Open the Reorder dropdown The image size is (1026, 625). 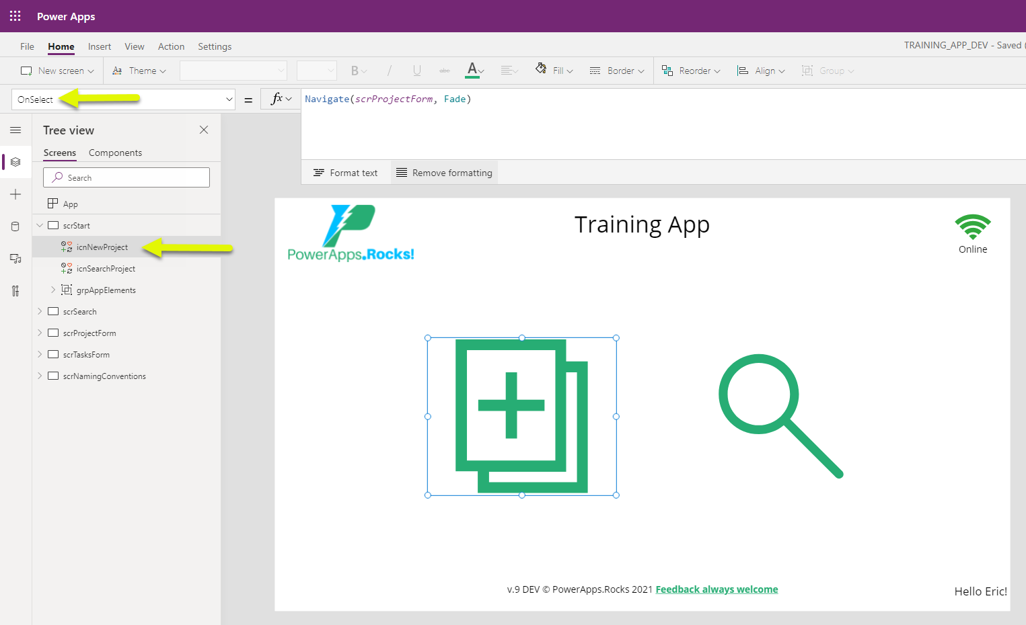[x=691, y=71]
